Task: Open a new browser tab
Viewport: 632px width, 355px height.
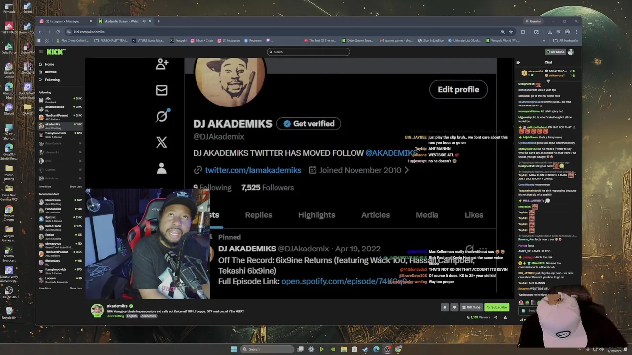Action: pos(158,21)
